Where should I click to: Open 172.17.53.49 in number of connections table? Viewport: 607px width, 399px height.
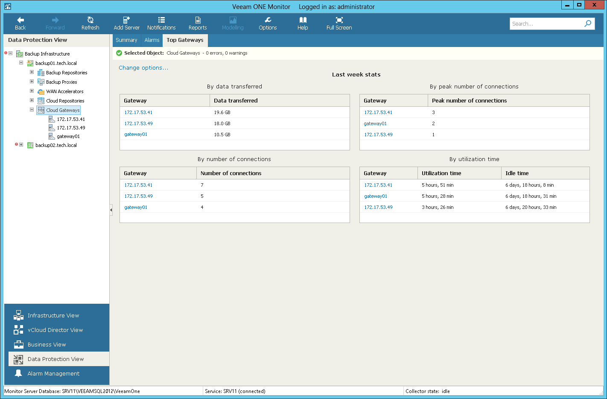coord(138,196)
